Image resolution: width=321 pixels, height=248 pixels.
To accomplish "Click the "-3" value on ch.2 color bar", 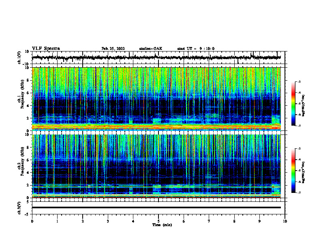I will pyautogui.click(x=299, y=149).
